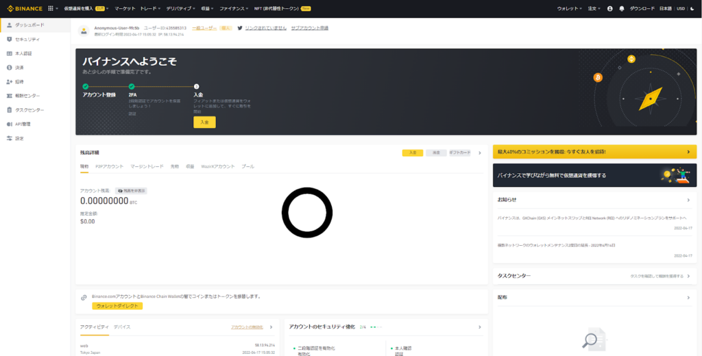Click the 報酬センター ticket icon
The width and height of the screenshot is (702, 356).
[10, 96]
